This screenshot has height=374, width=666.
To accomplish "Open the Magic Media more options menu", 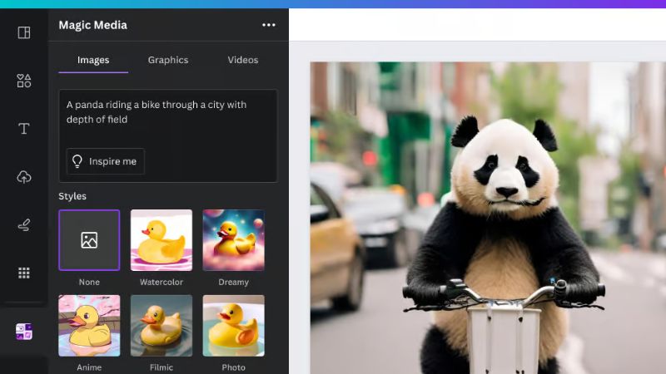I will coord(268,25).
